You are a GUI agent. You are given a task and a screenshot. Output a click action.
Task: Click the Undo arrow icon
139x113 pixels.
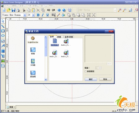click(x=48, y=10)
